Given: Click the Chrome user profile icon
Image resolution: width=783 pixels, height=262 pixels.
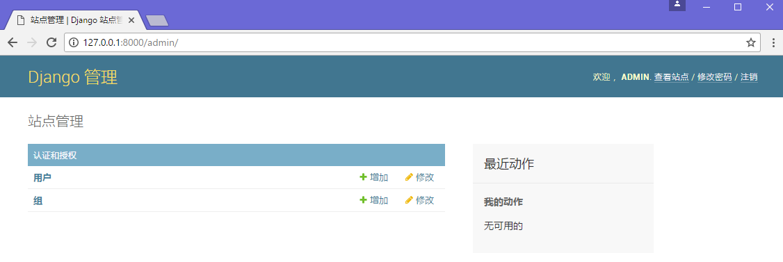Looking at the screenshot, I should [677, 5].
